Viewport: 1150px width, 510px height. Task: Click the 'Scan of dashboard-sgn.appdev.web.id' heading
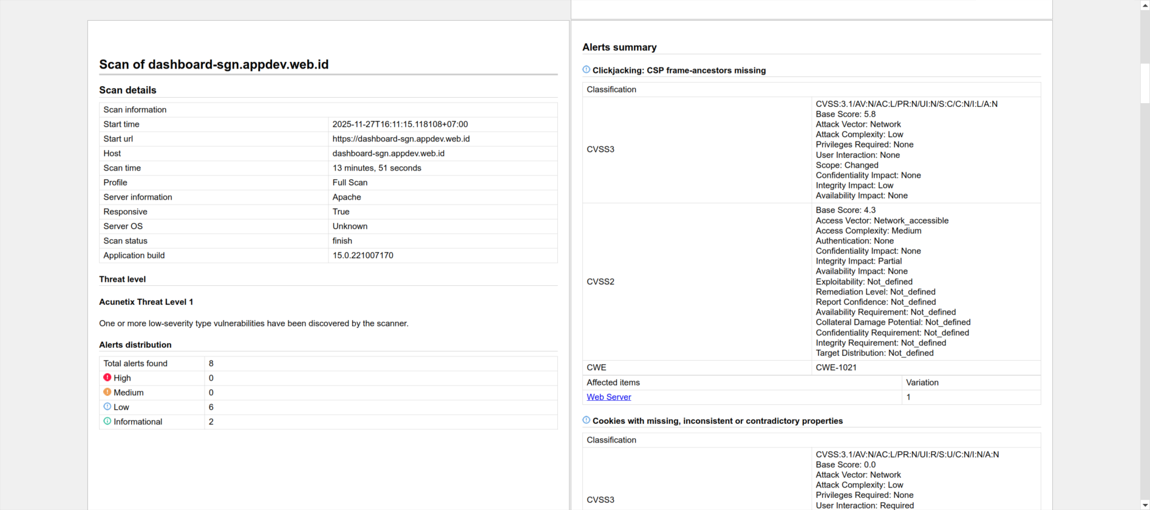[214, 64]
